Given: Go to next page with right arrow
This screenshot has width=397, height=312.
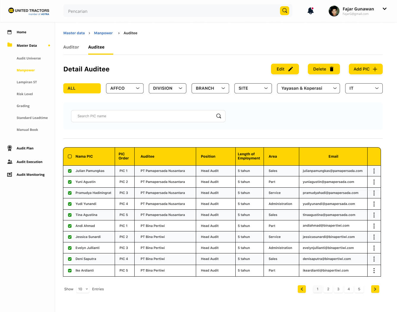Looking at the screenshot, I should click(375, 289).
